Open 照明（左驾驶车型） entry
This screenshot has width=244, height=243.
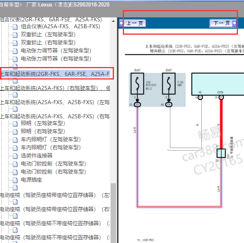tap(43, 124)
